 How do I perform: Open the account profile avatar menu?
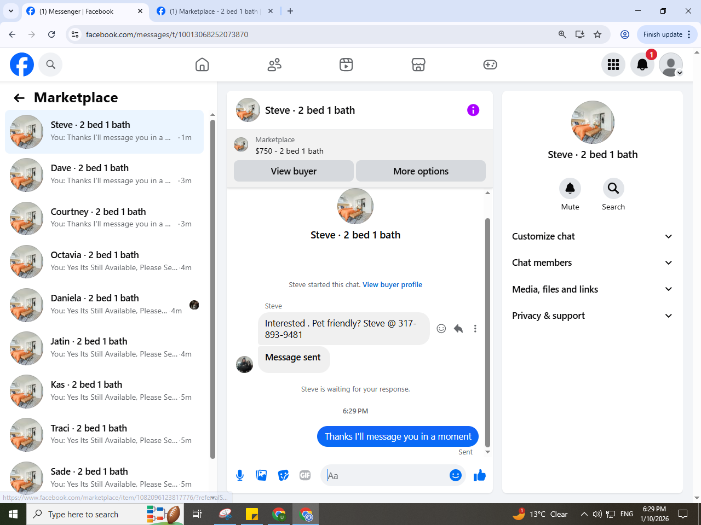pyautogui.click(x=671, y=65)
